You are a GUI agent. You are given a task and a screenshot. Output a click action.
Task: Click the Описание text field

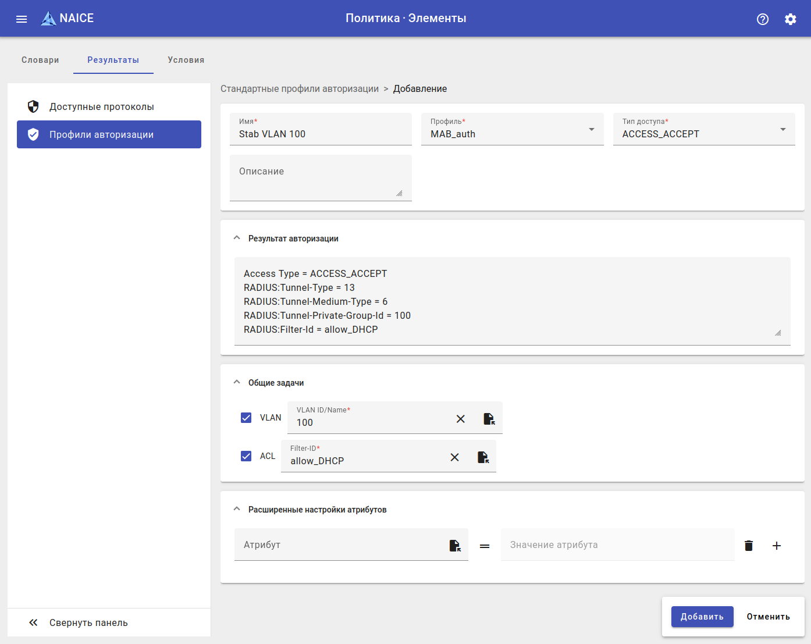coord(320,178)
